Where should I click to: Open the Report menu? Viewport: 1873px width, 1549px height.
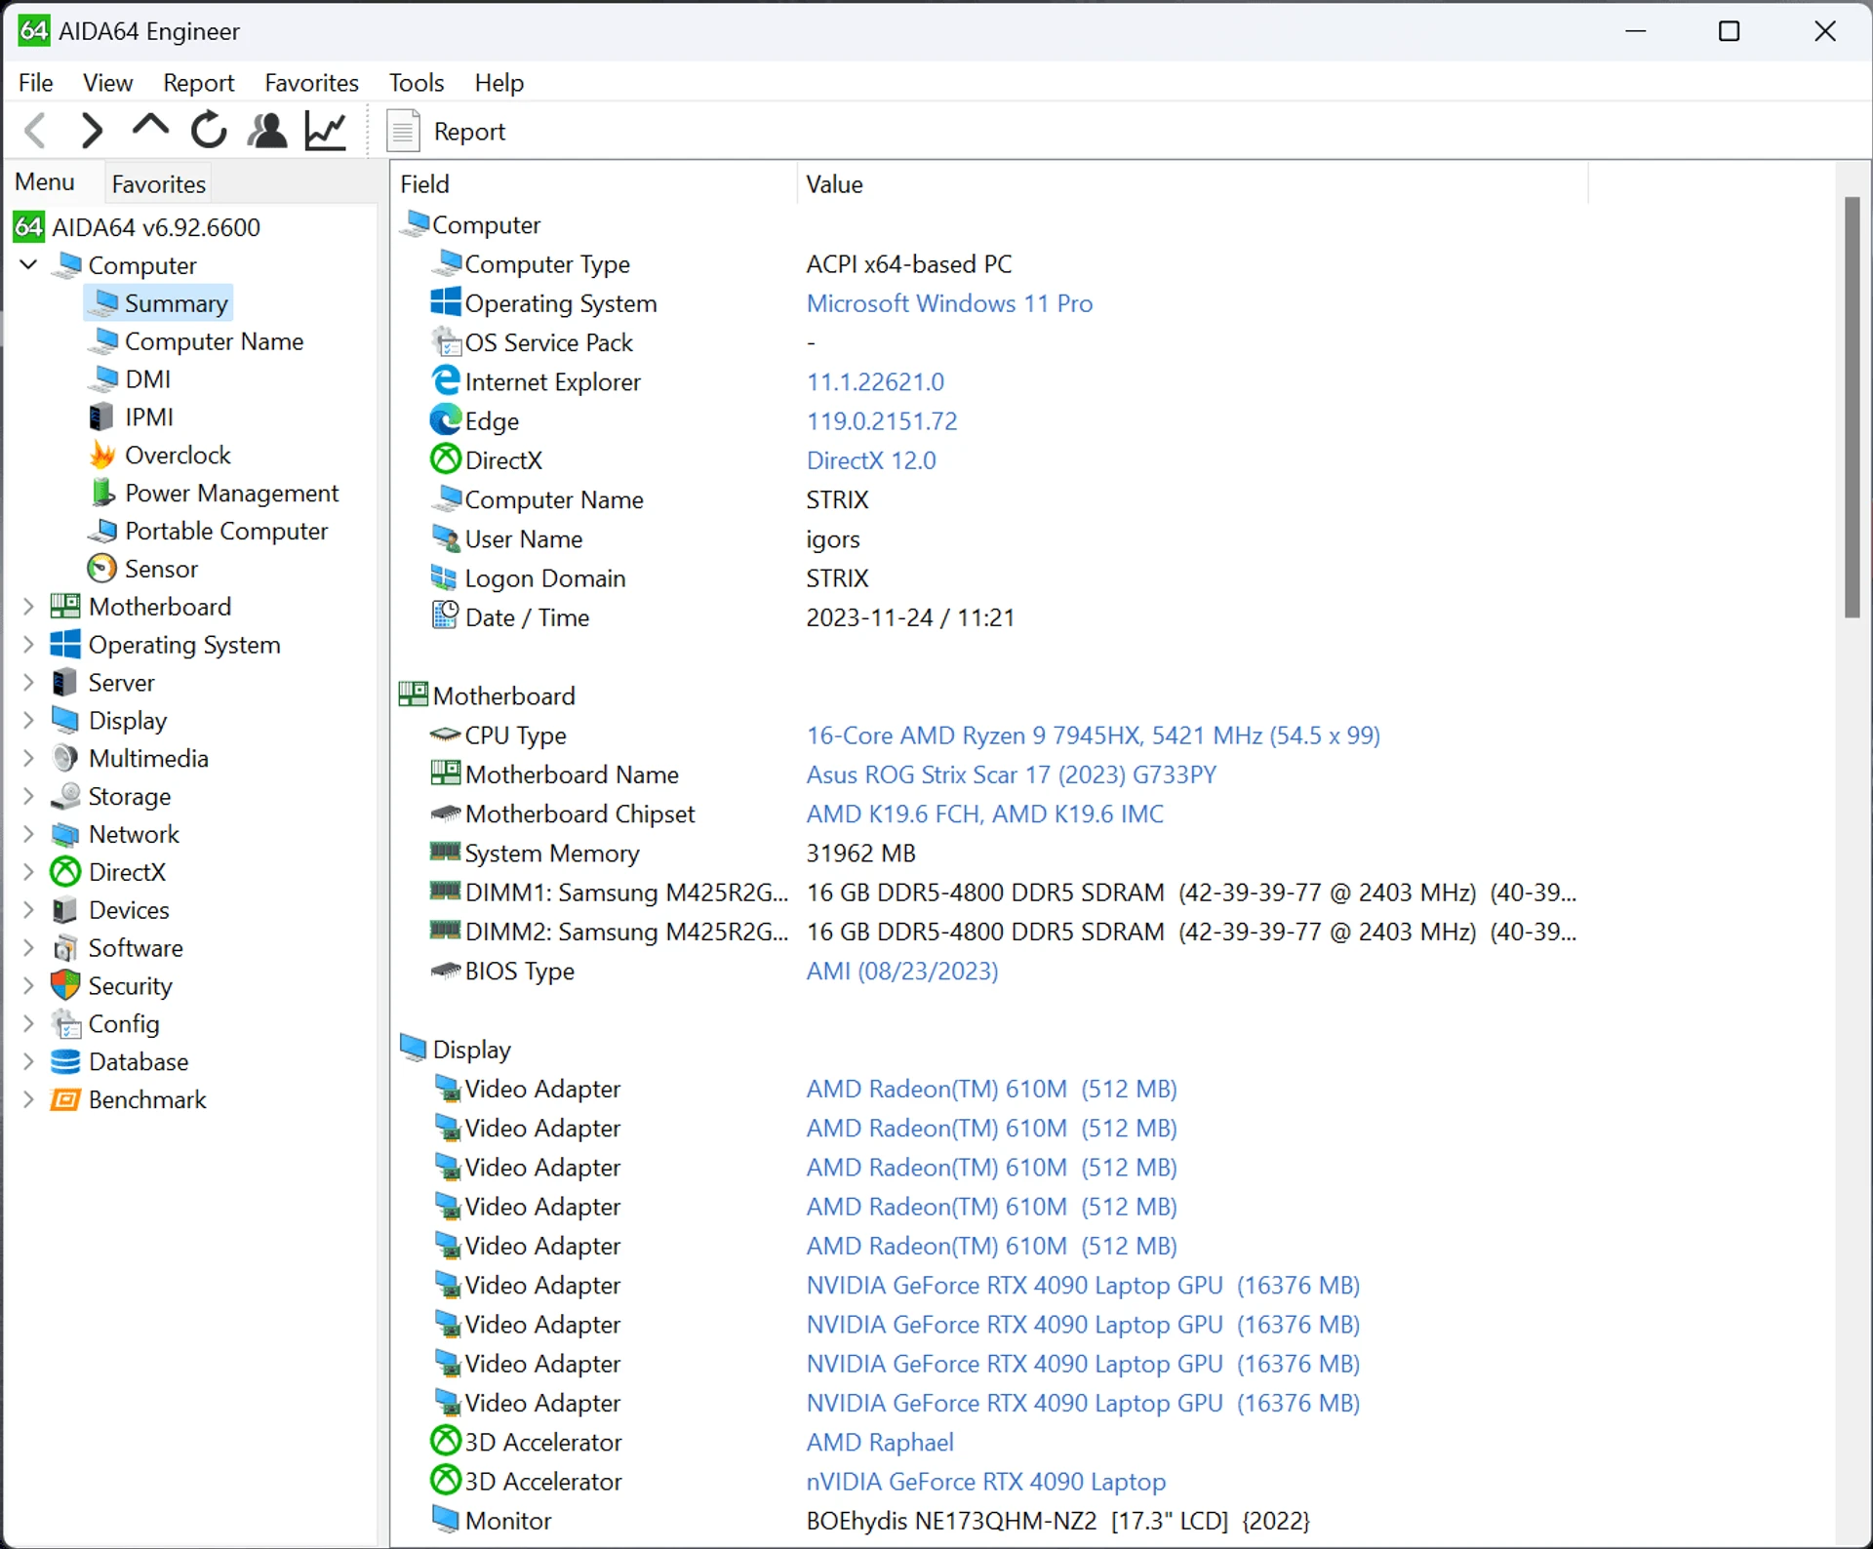click(198, 83)
